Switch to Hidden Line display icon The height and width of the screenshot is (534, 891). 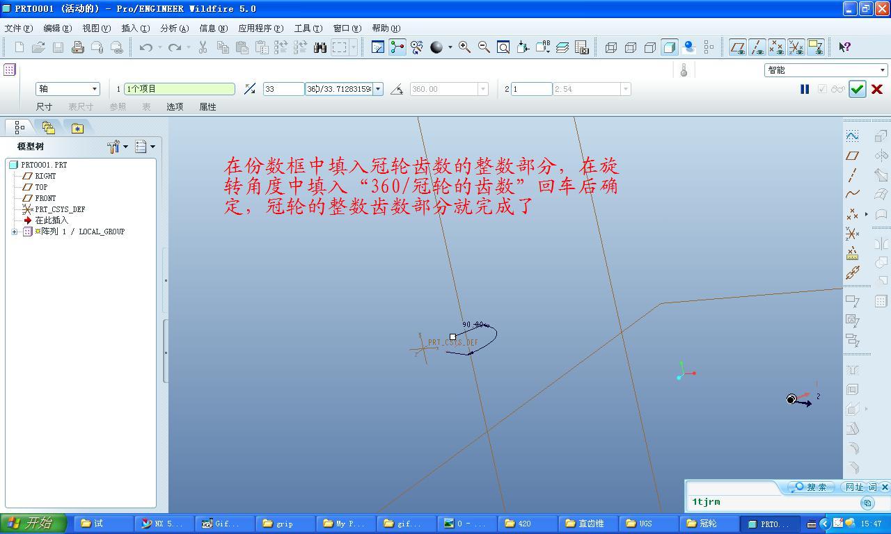[631, 47]
